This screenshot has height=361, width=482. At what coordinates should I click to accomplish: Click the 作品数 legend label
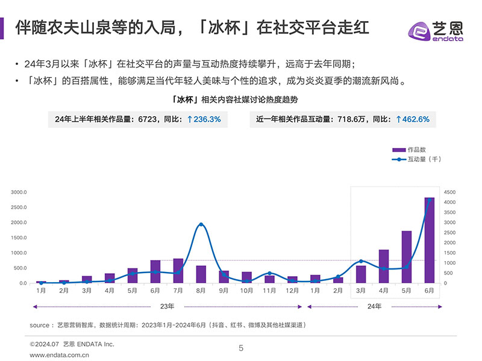[416, 150]
